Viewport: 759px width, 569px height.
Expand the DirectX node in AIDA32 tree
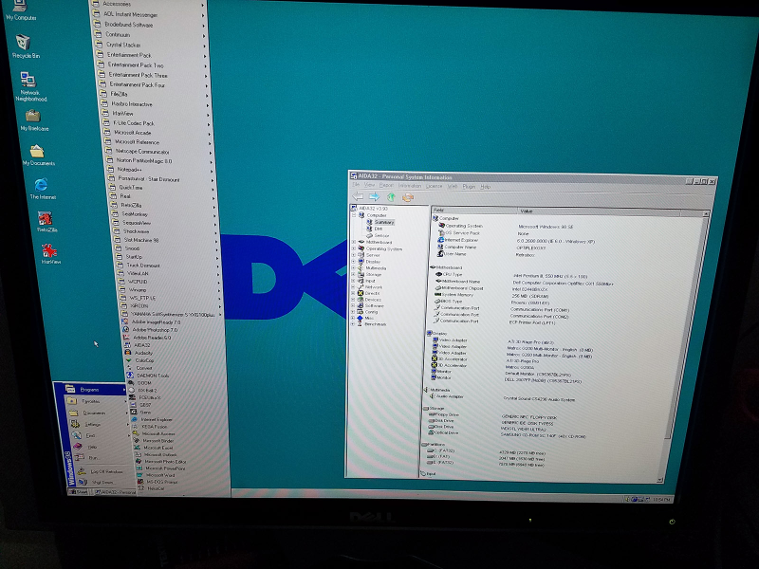[x=354, y=293]
